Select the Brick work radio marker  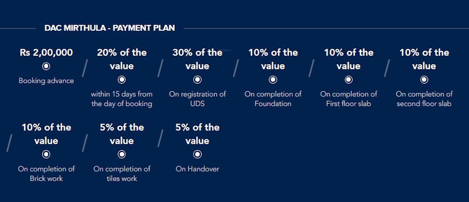point(46,155)
